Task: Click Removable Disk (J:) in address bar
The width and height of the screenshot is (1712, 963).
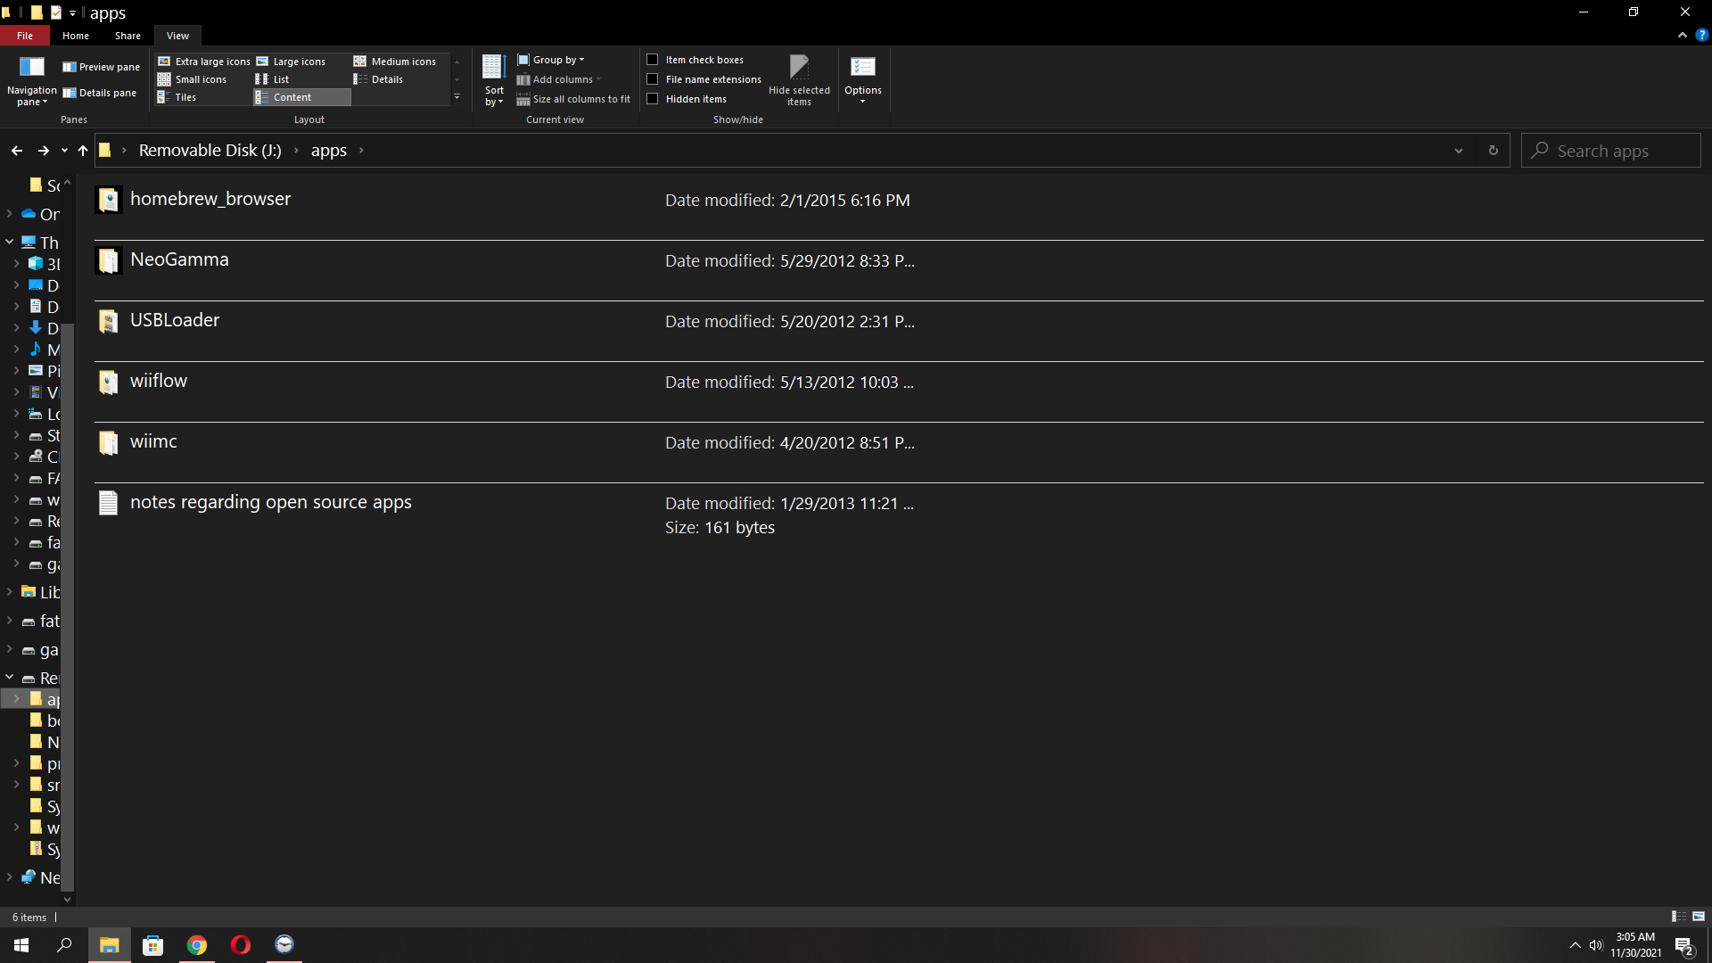Action: 210,151
